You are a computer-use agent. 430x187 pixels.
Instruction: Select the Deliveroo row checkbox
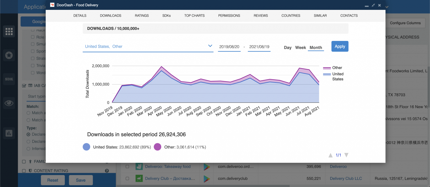pos(127,167)
